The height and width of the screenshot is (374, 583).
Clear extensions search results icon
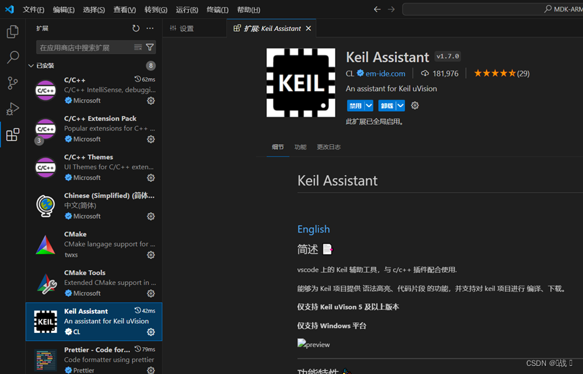tap(138, 47)
